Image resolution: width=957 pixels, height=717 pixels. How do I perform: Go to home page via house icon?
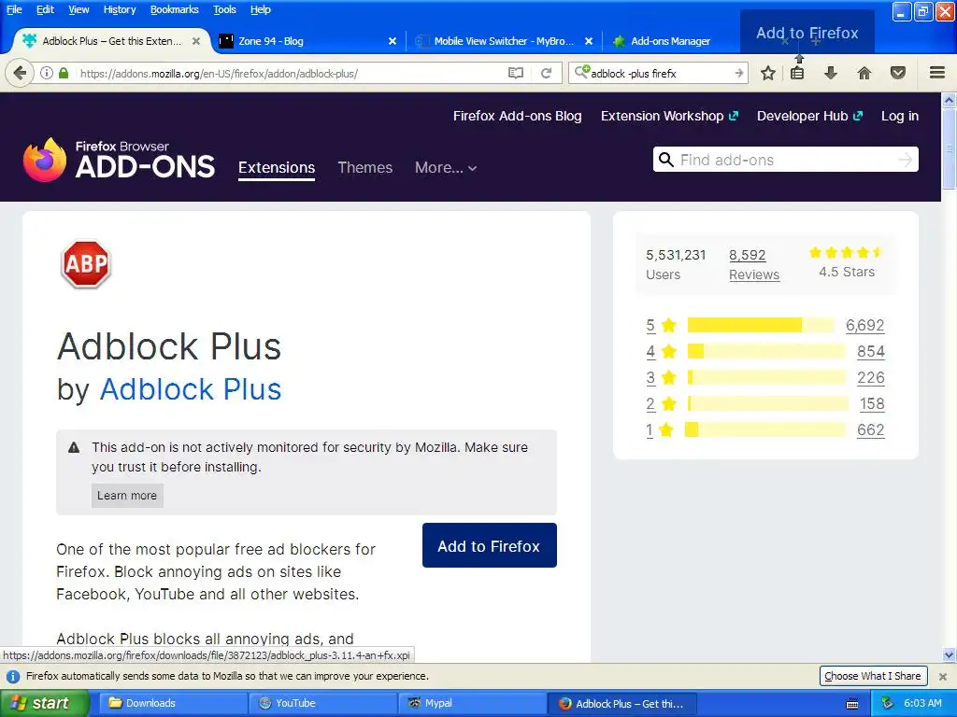point(864,73)
